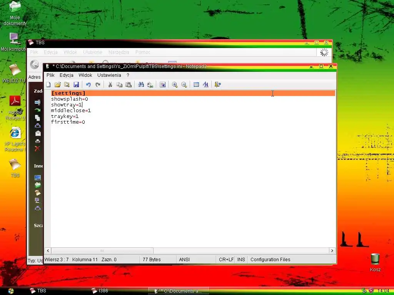Click the CR+LF line ending field
Viewport: 394px width, 295px height.
[x=226, y=259]
